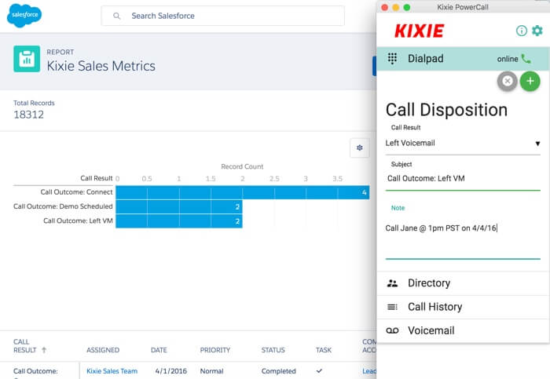Screen dimensions: 550x379
Task: Click the Call Outcome: Connect bar
Action: coord(242,192)
